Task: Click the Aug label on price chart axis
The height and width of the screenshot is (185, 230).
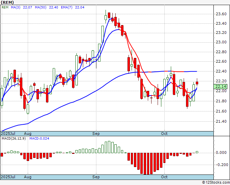Action: pyautogui.click(x=28, y=133)
